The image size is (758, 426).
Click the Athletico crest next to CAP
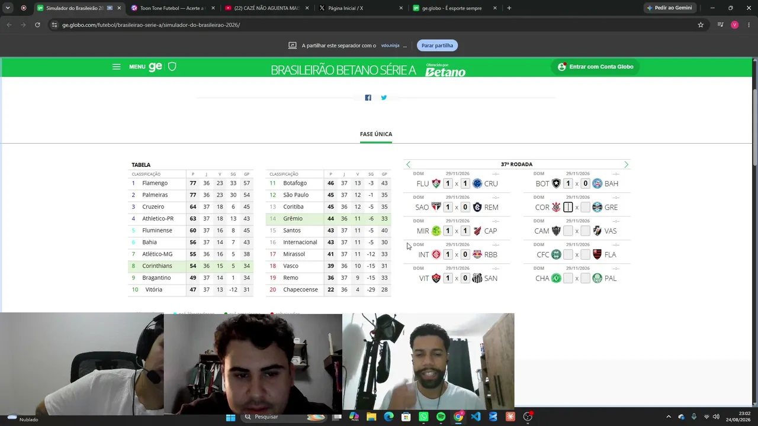coord(477,231)
